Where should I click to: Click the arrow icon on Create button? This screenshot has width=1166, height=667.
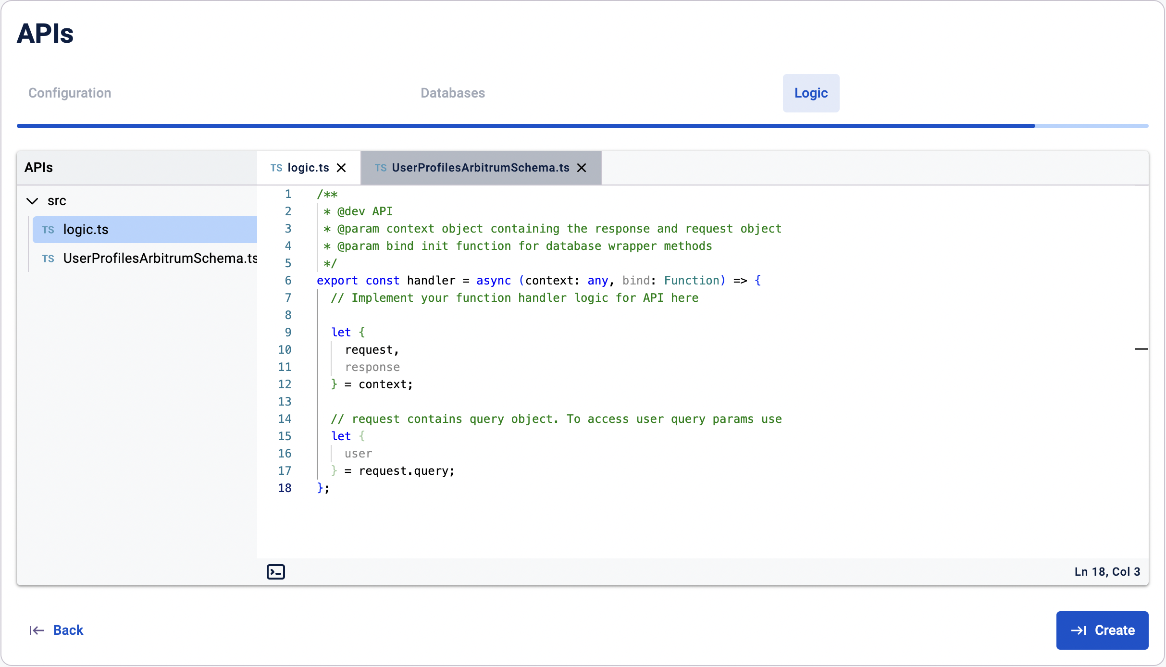pyautogui.click(x=1079, y=630)
